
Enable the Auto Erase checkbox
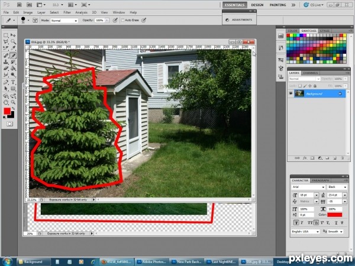point(122,20)
